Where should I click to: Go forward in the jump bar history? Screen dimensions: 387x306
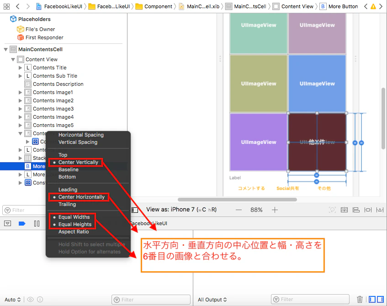tap(28, 6)
